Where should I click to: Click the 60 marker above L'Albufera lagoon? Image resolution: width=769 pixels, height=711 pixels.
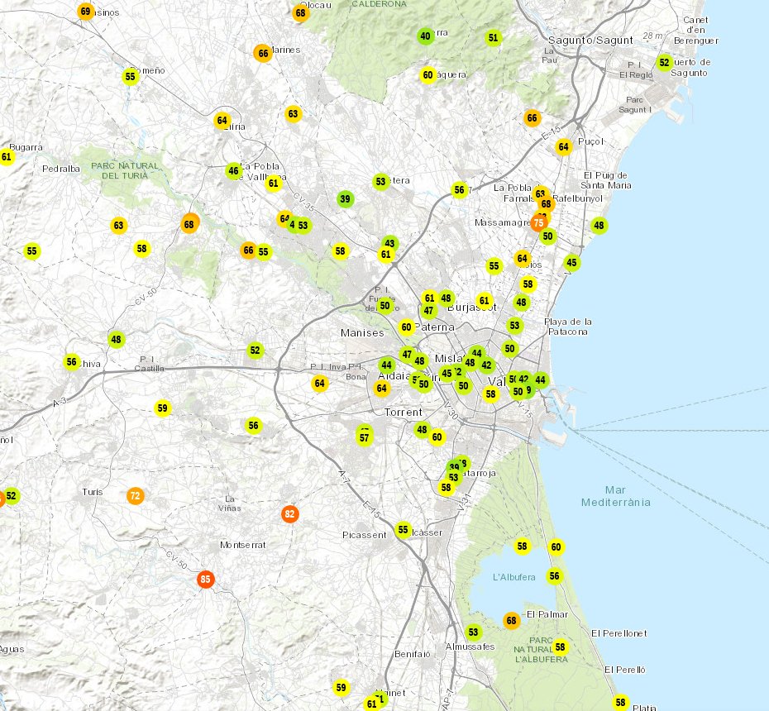pyautogui.click(x=556, y=546)
